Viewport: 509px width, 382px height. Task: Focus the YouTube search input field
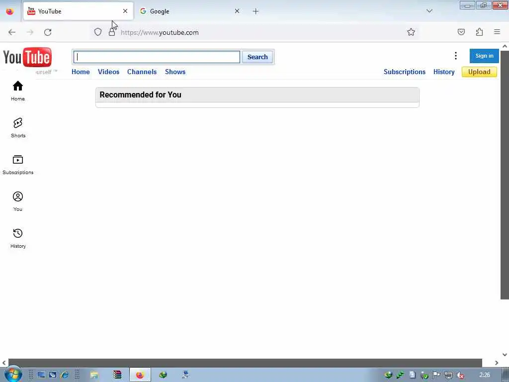(157, 57)
